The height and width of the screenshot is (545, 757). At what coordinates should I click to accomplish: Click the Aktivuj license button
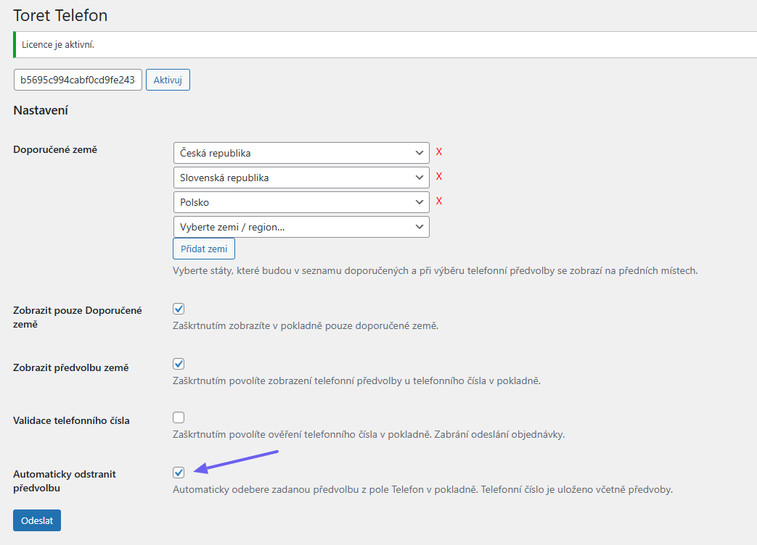168,80
